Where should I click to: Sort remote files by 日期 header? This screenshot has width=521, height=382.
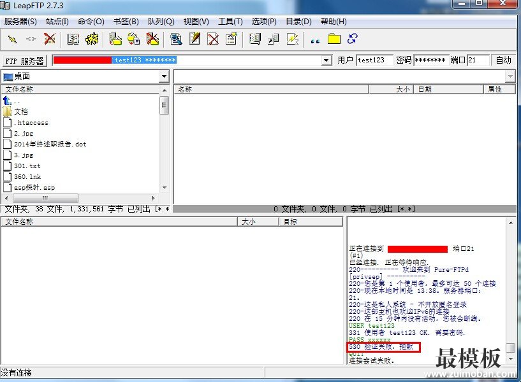pos(448,90)
